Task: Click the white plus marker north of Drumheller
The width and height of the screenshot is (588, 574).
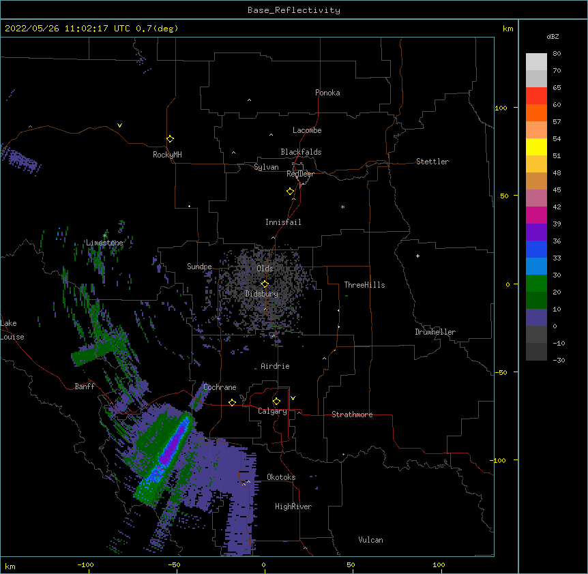Action: pyautogui.click(x=417, y=256)
